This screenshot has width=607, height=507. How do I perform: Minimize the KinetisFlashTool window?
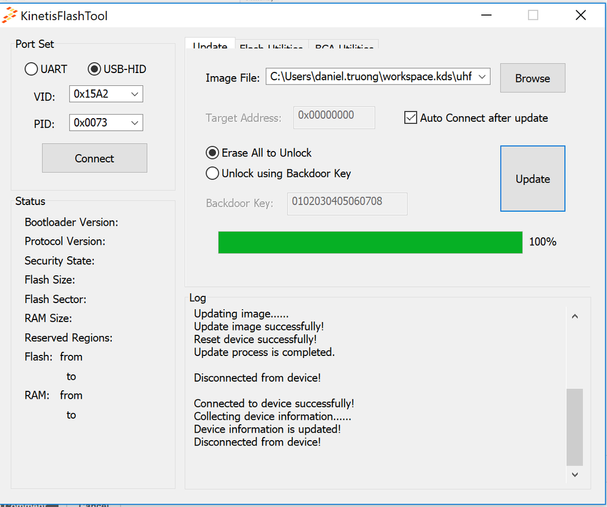(x=486, y=15)
